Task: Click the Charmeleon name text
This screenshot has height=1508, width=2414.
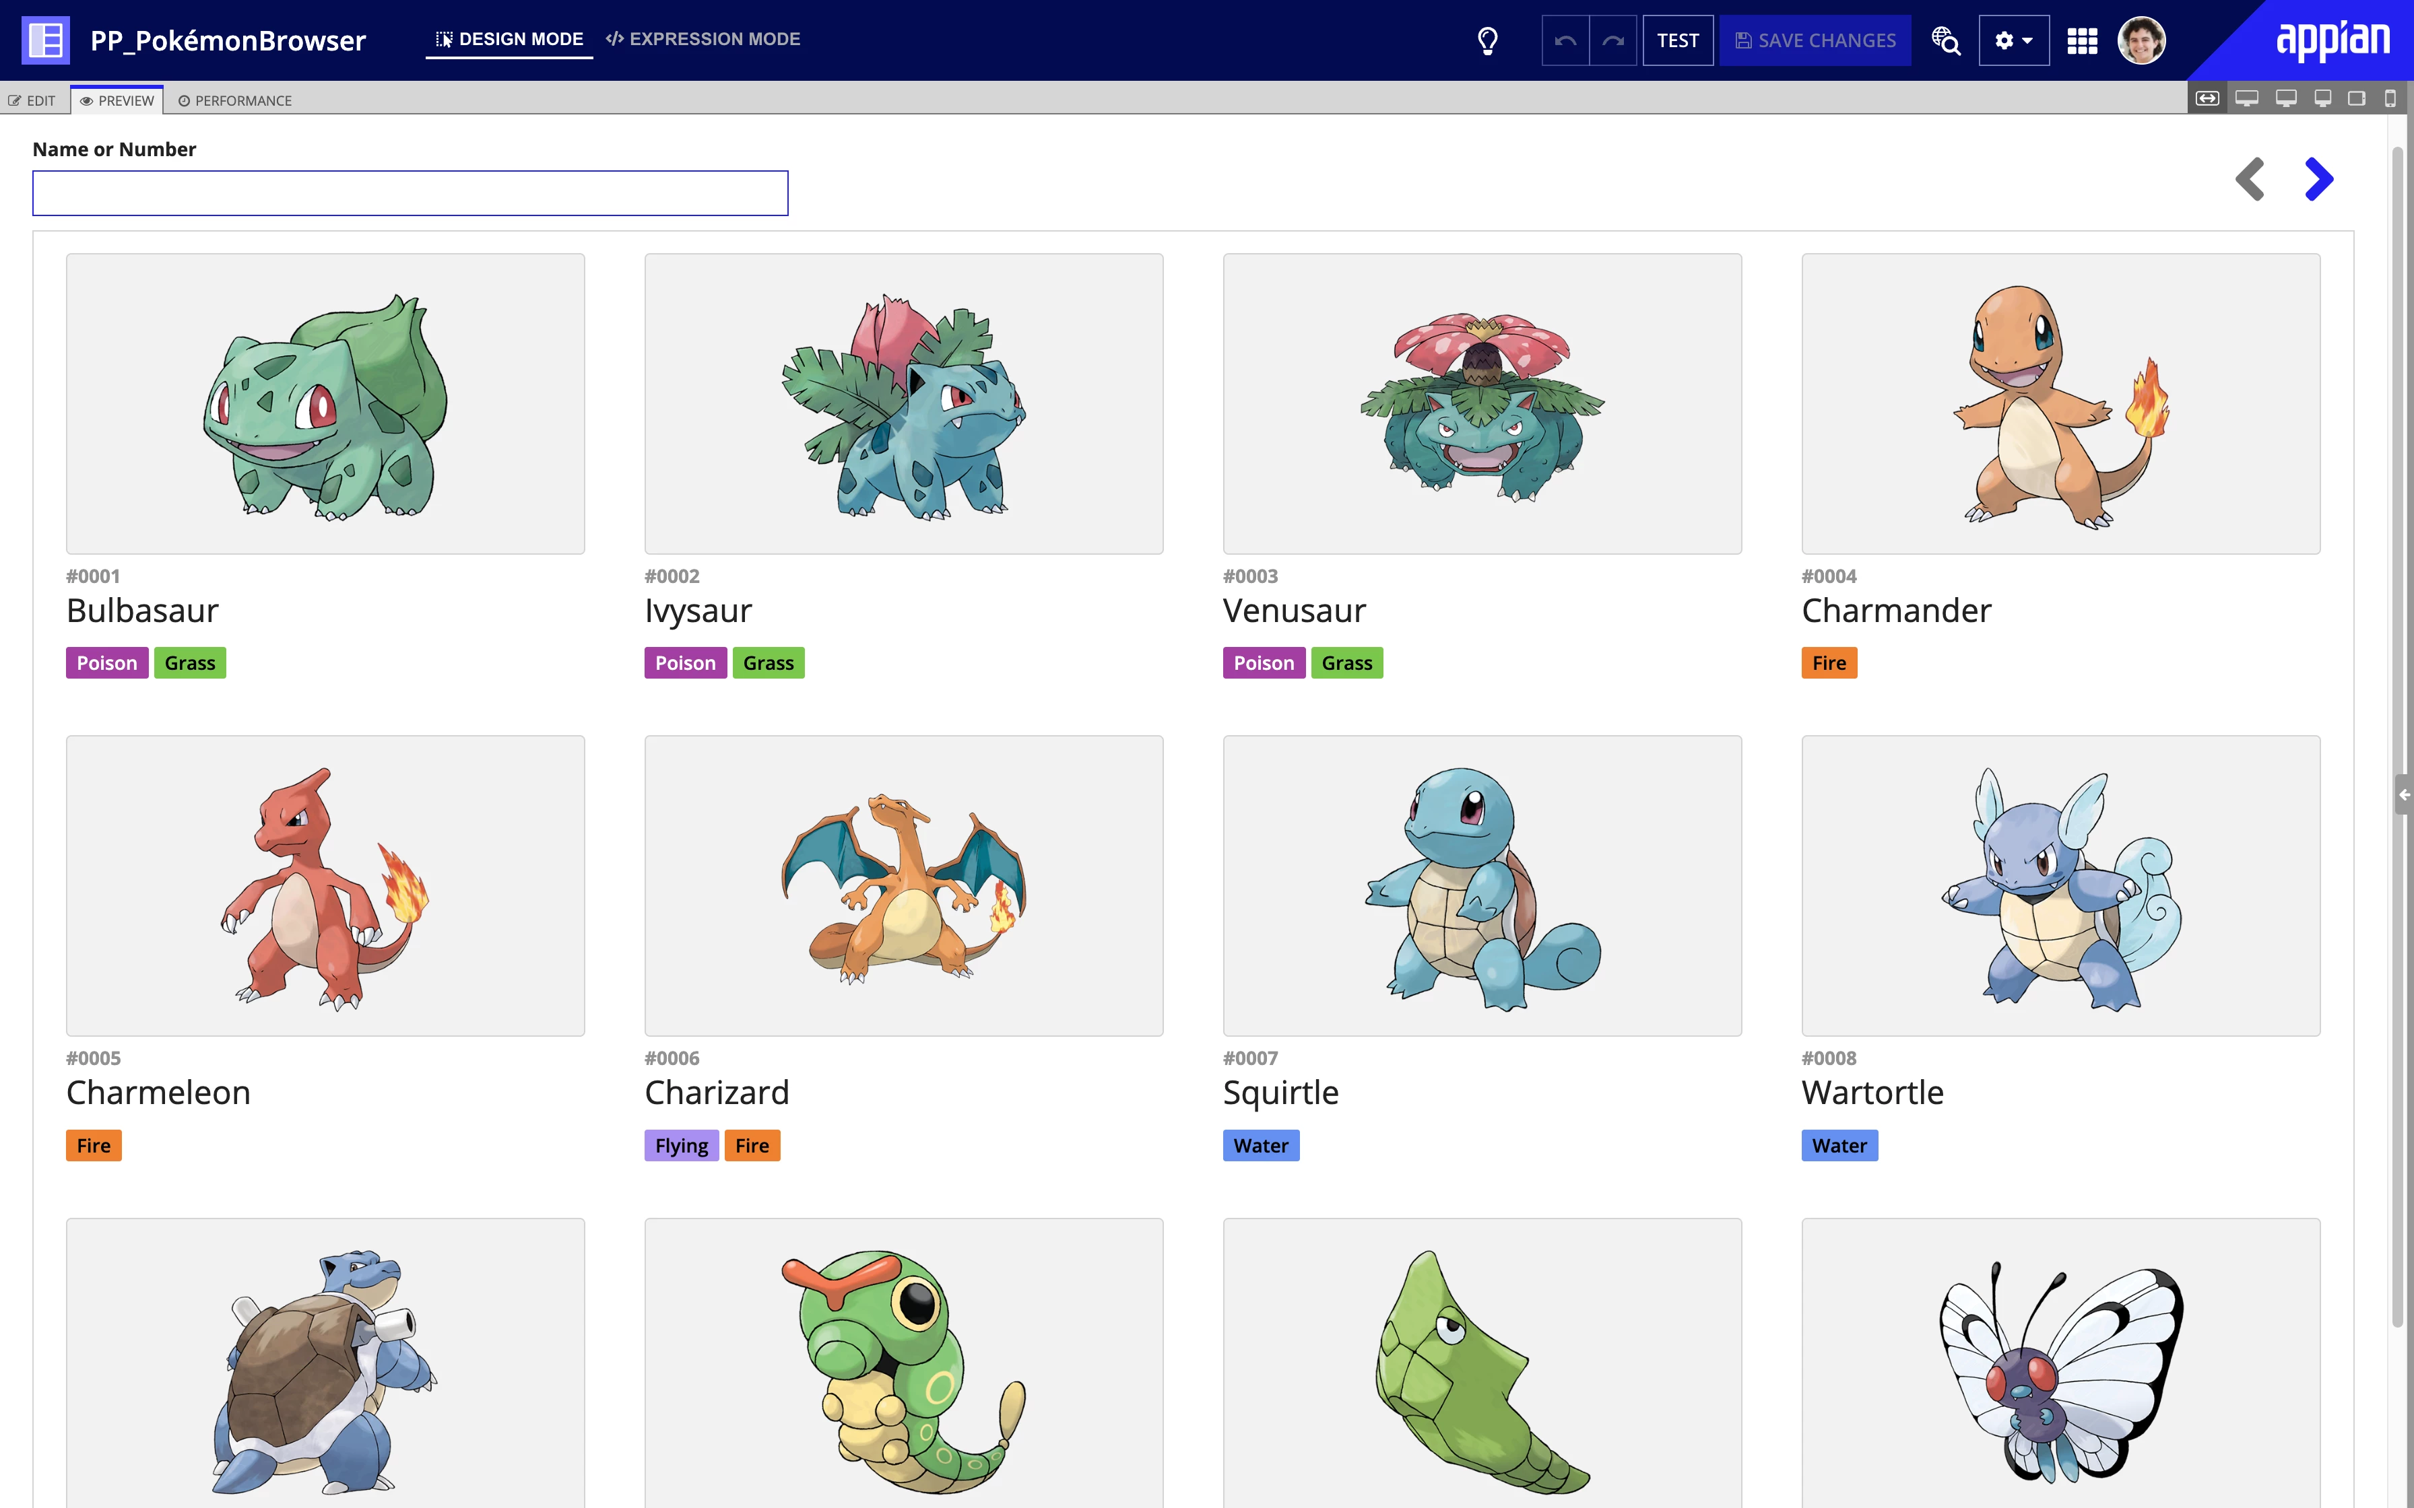Action: pos(158,1093)
